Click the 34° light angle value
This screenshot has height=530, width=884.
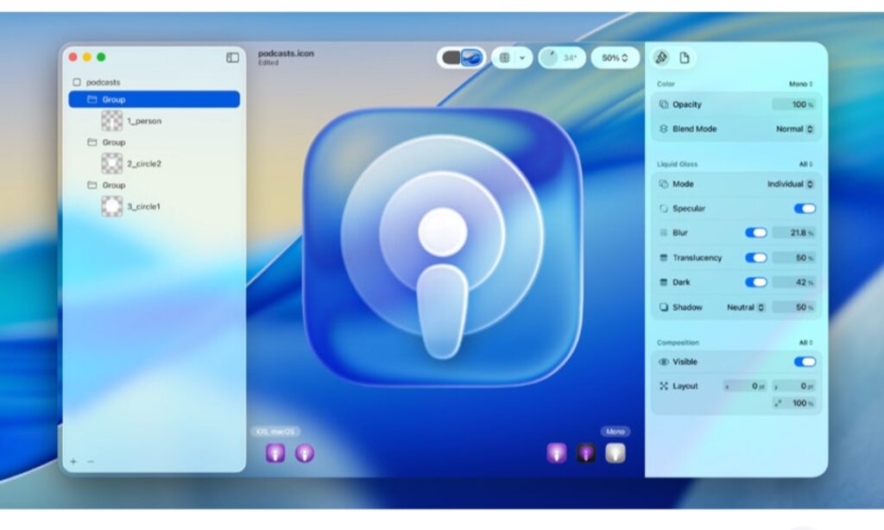pos(570,58)
